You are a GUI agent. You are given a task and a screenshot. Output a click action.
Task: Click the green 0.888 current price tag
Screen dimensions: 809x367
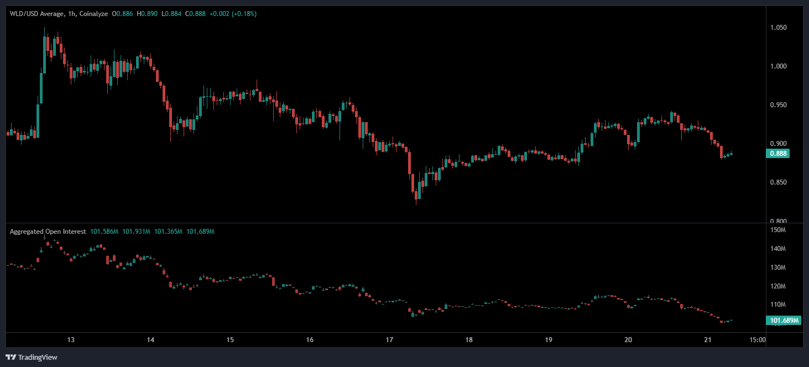coord(777,154)
